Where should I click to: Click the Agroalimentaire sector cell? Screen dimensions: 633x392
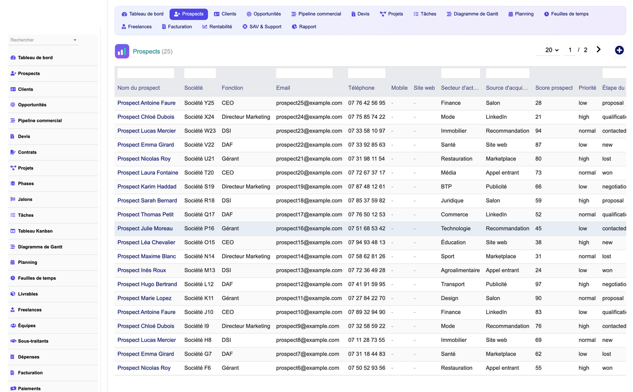pyautogui.click(x=461, y=270)
